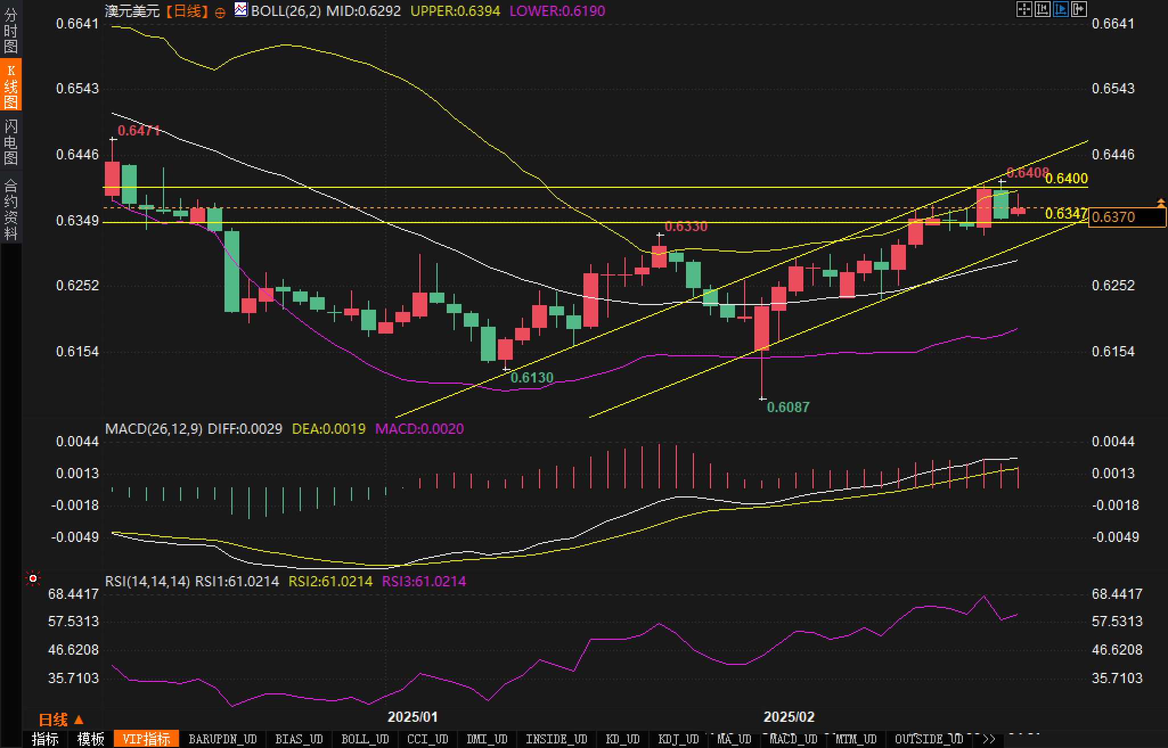Click the 【日线】 period label in title
This screenshot has height=748, width=1168.
pyautogui.click(x=187, y=11)
